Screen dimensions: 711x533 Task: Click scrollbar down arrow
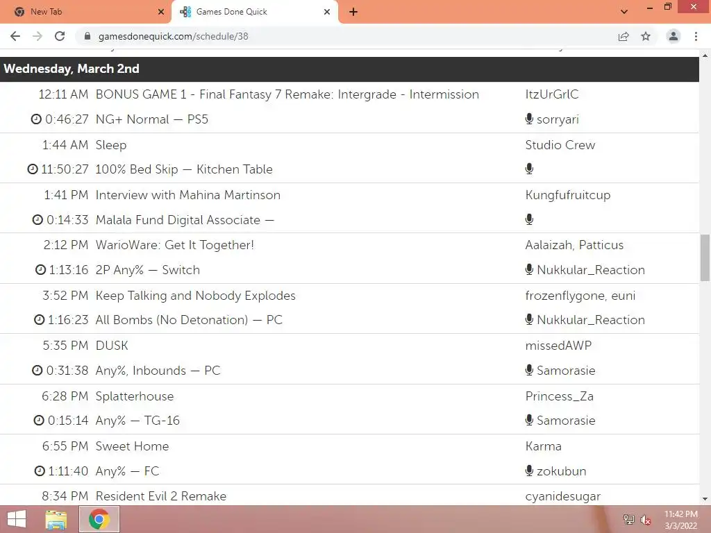tap(705, 499)
